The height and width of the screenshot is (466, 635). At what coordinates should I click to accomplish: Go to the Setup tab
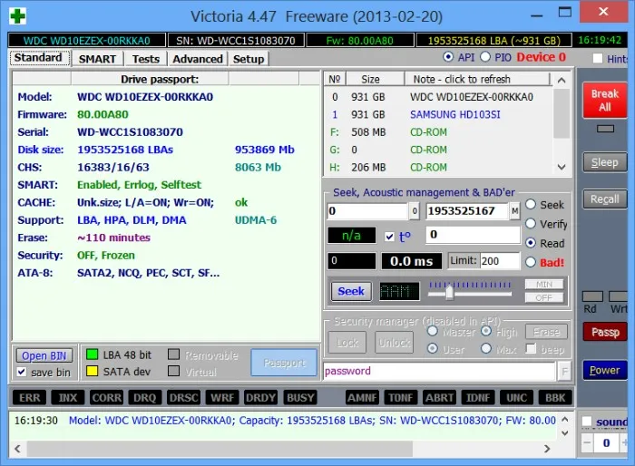[249, 59]
